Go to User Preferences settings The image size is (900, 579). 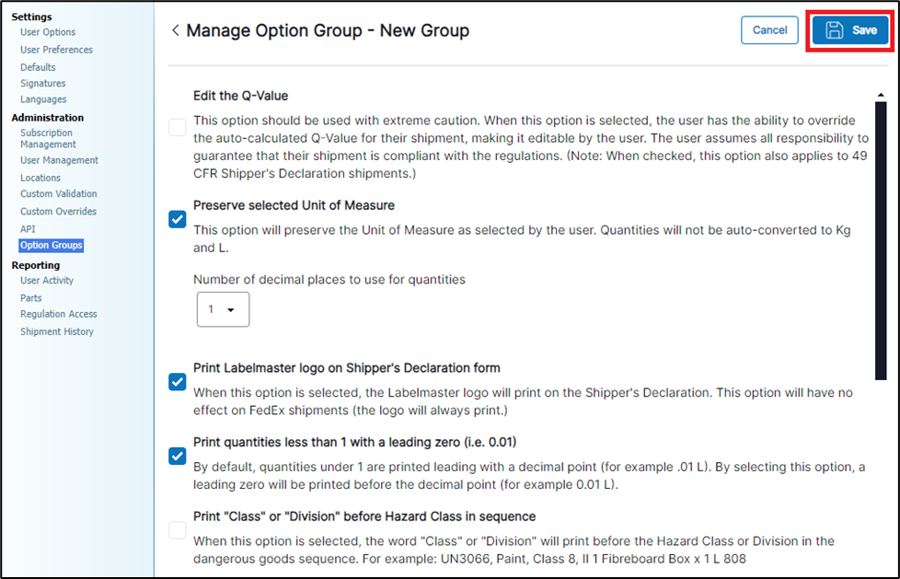[56, 50]
